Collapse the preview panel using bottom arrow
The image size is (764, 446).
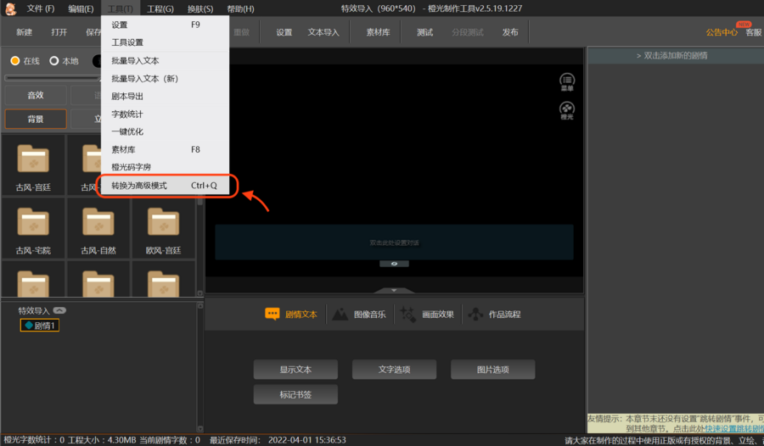tap(394, 291)
